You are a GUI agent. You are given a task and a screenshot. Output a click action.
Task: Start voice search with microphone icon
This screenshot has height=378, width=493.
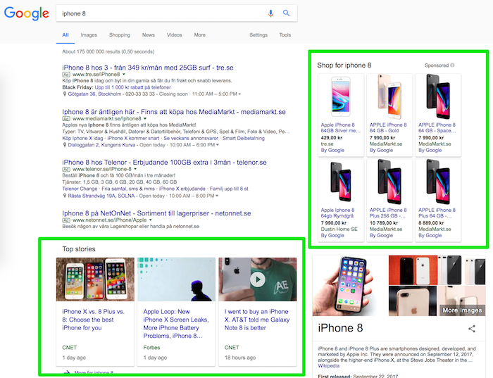270,13
